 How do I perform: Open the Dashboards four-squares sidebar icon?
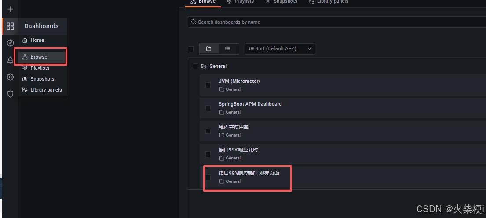[10, 26]
